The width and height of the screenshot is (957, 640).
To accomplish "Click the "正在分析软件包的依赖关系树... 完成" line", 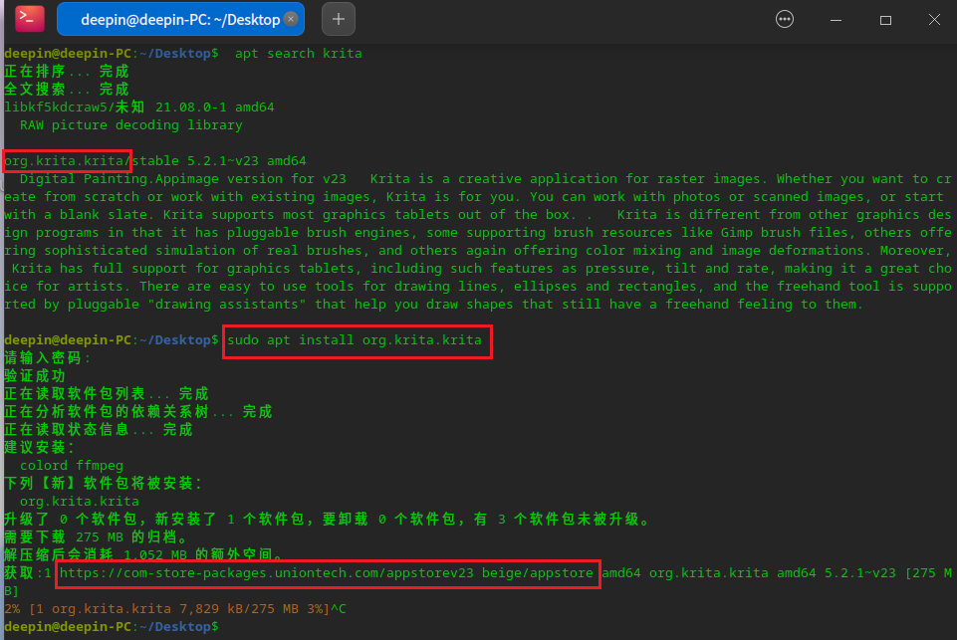I will 138,412.
